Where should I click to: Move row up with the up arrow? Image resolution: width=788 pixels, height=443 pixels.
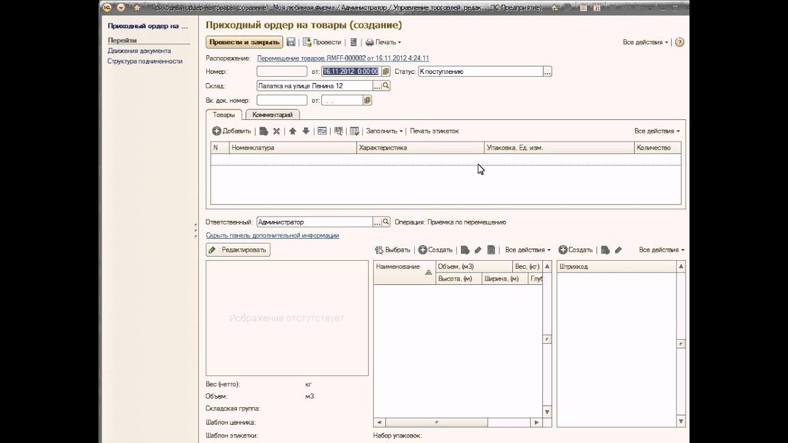pyautogui.click(x=292, y=131)
